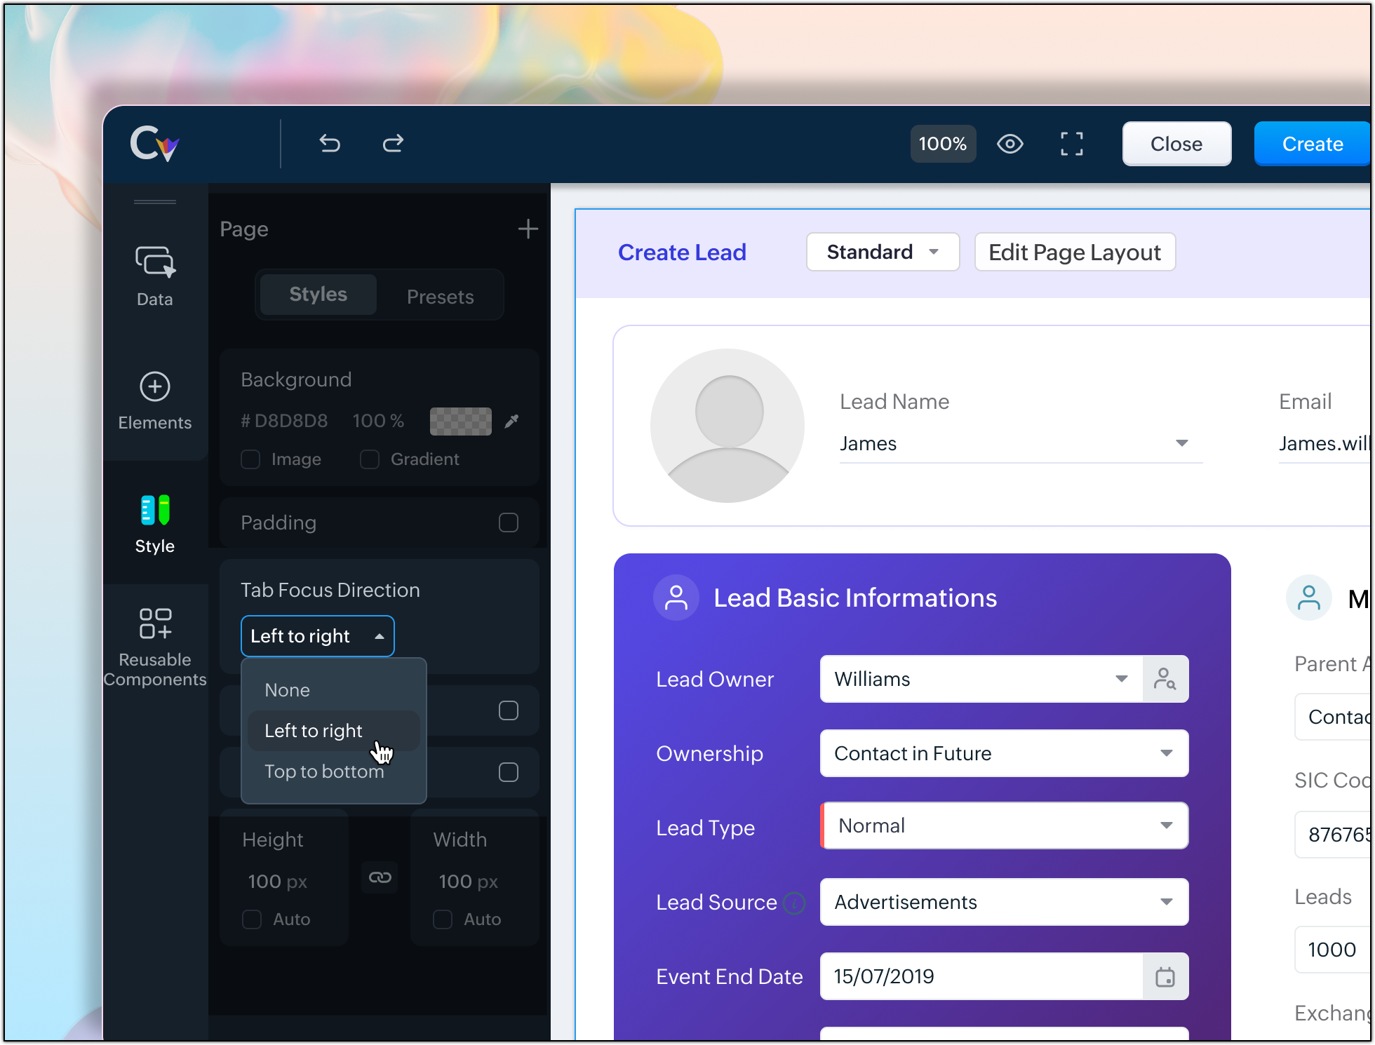Click the redo arrow icon
This screenshot has width=1375, height=1045.
(393, 143)
